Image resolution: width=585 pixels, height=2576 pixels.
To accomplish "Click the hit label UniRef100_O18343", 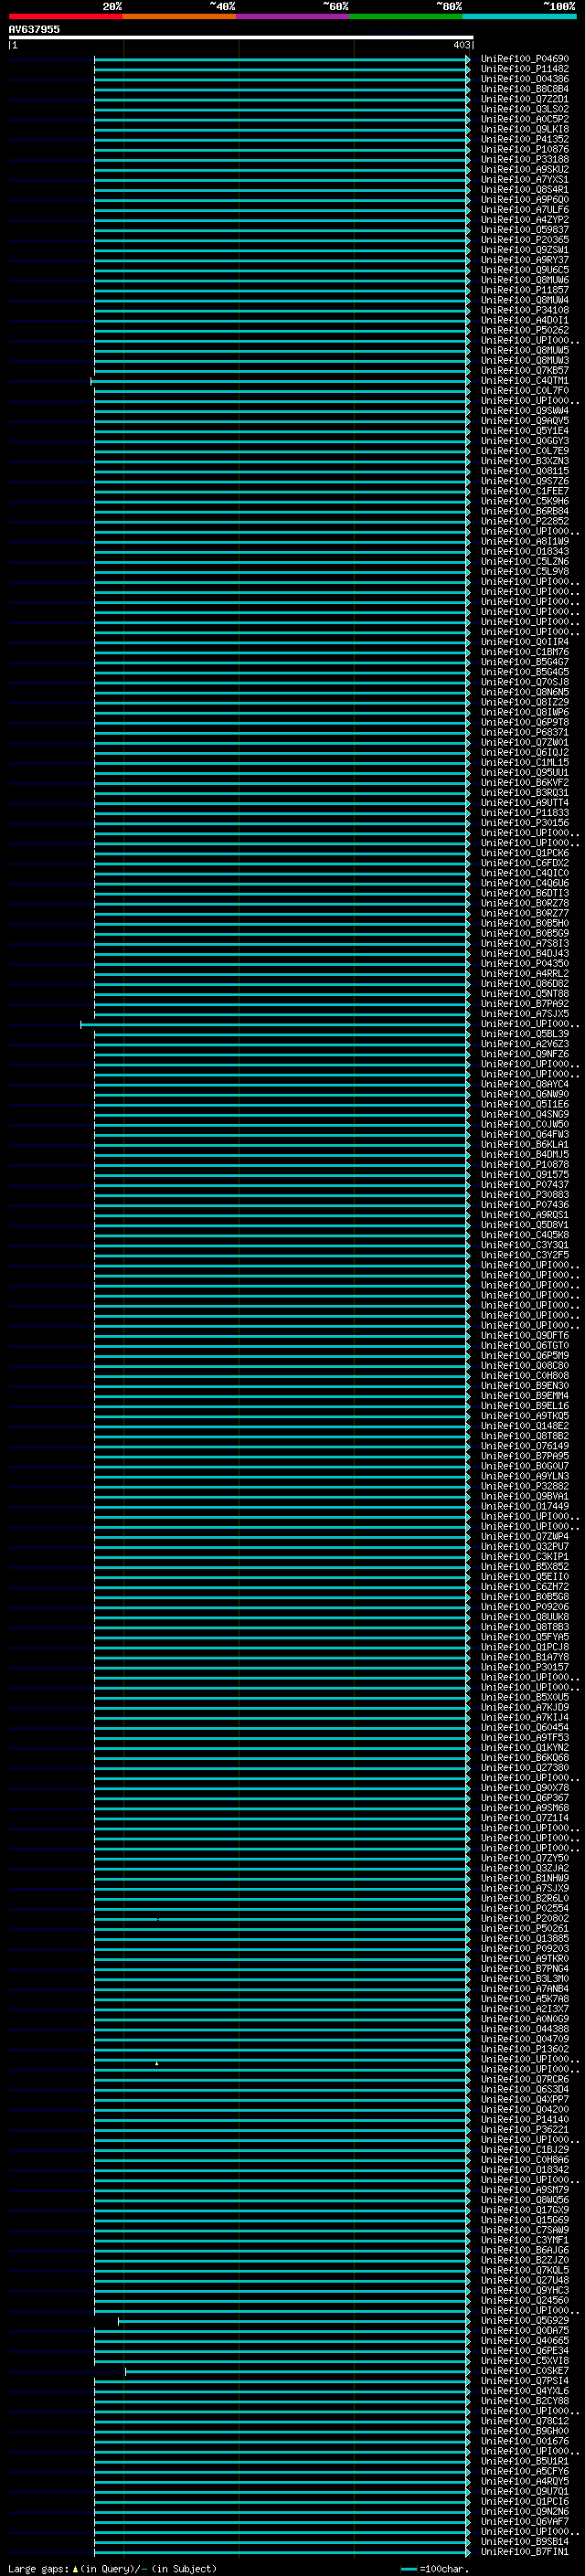I will (525, 552).
